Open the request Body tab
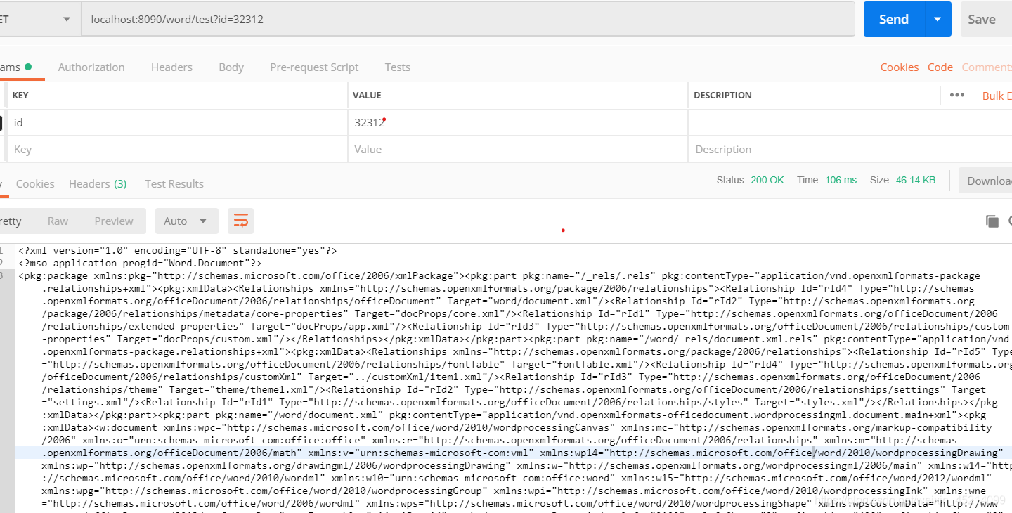Viewport: 1012px width, 513px height. point(231,67)
